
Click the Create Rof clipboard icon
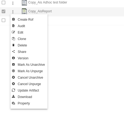13,19
